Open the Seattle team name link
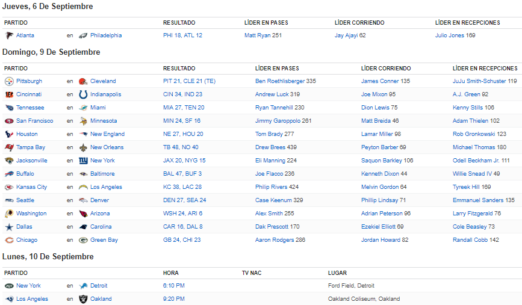Screen dimensions: 522x305 pos(25,200)
